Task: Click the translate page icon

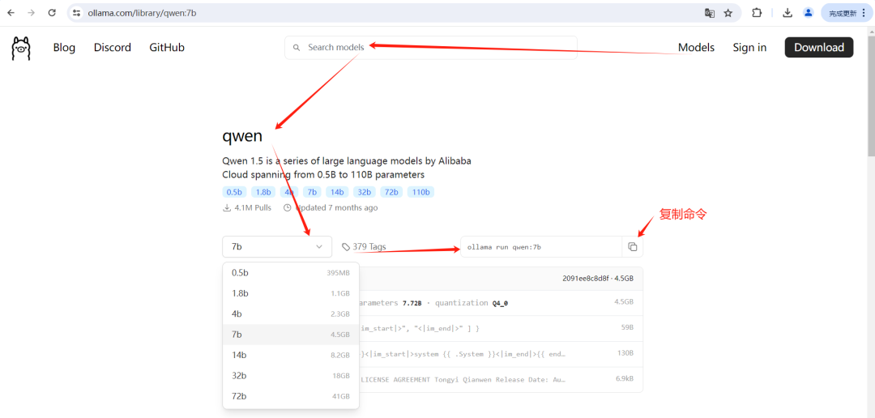Action: click(x=709, y=13)
